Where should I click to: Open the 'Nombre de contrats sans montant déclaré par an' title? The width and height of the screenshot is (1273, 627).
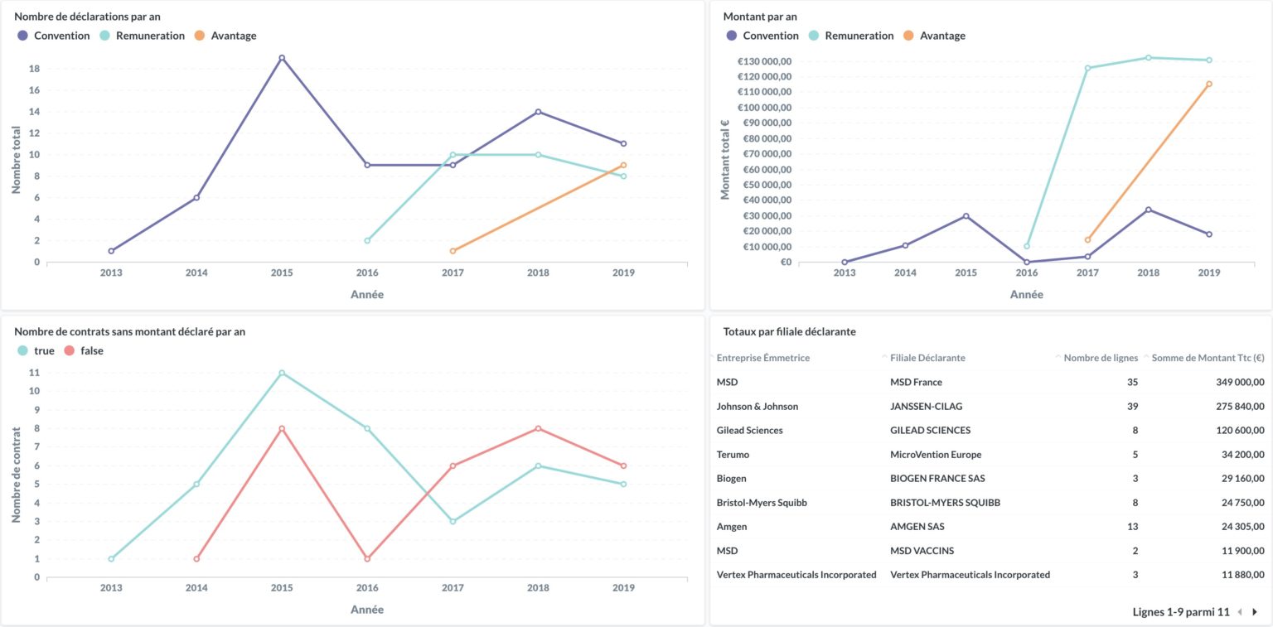coord(129,331)
